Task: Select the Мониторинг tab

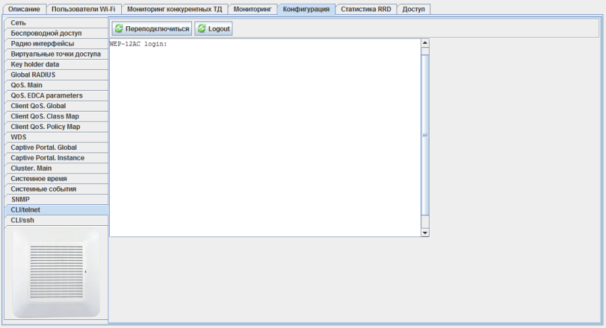Action: click(252, 9)
